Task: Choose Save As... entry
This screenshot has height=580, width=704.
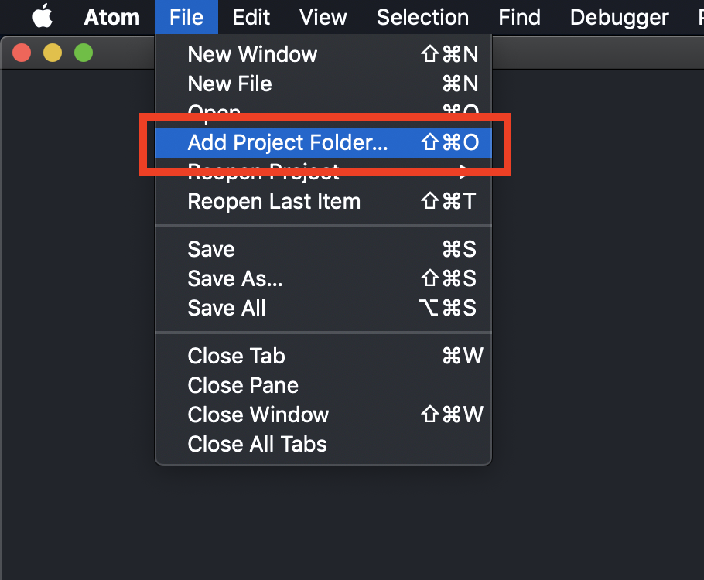Action: pos(323,278)
